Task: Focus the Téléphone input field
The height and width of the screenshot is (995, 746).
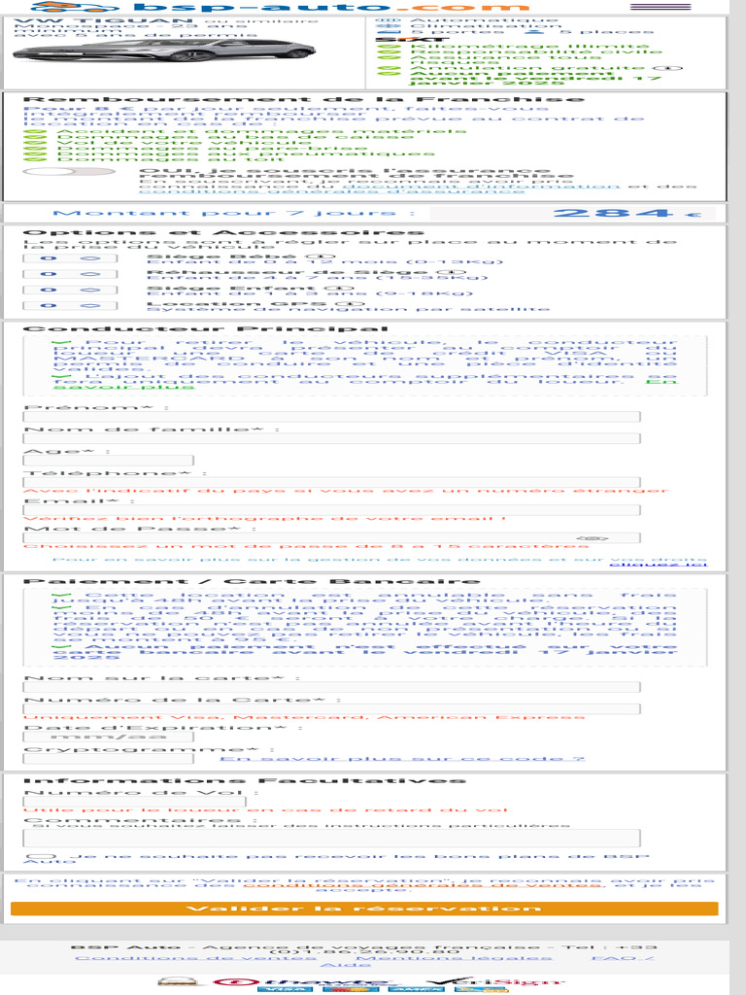Action: coord(332,482)
